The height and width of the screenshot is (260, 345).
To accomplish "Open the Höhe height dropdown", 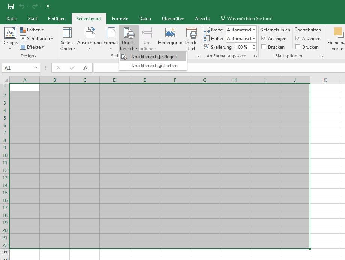I will 254,39.
